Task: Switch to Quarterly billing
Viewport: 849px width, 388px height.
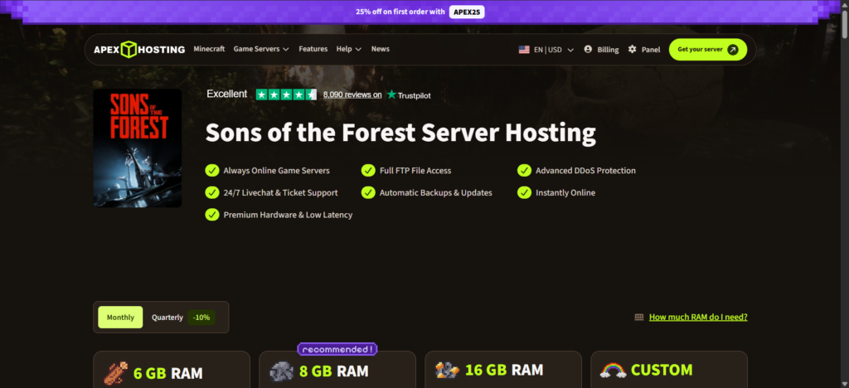Action: pos(167,318)
